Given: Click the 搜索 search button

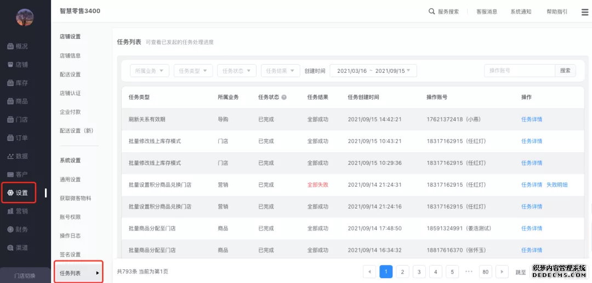Looking at the screenshot, I should pos(565,71).
